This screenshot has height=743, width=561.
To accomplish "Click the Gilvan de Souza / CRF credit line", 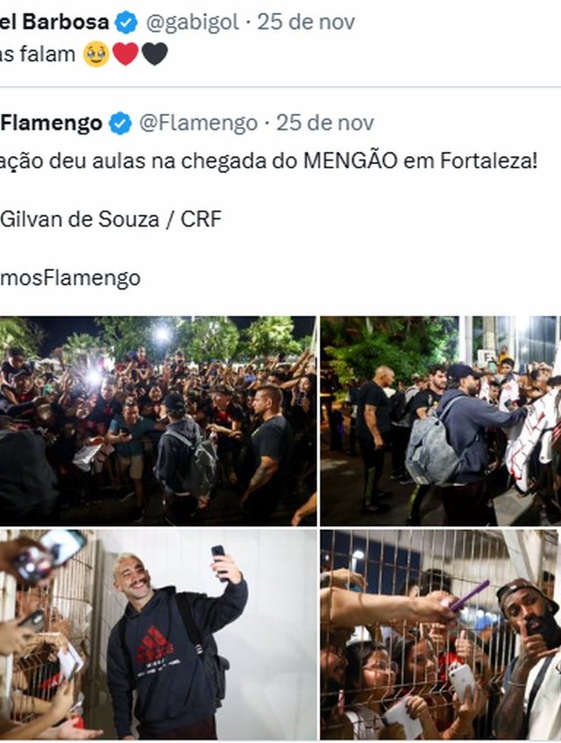I will [110, 219].
